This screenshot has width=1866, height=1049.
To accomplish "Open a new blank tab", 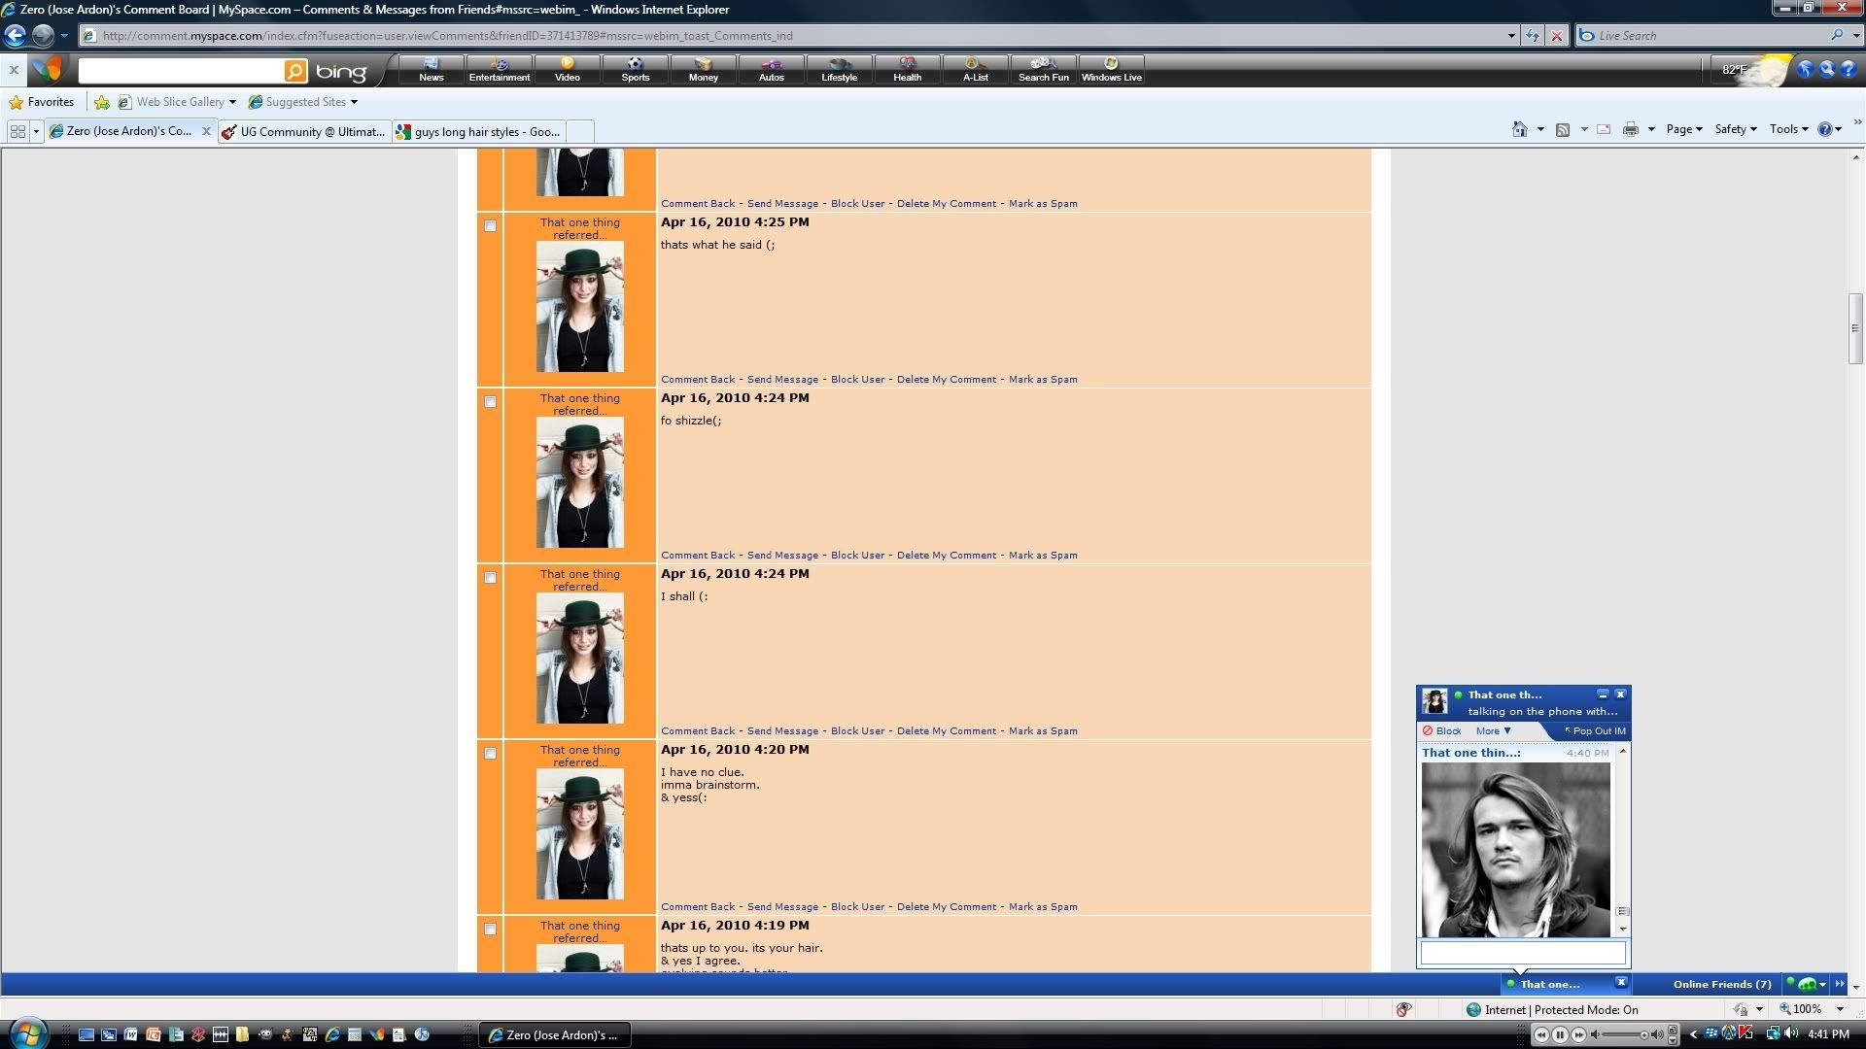I will coord(579,132).
